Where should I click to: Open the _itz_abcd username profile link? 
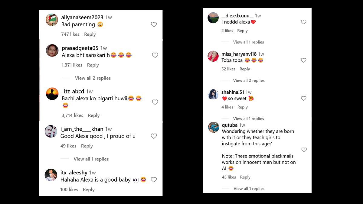click(73, 91)
